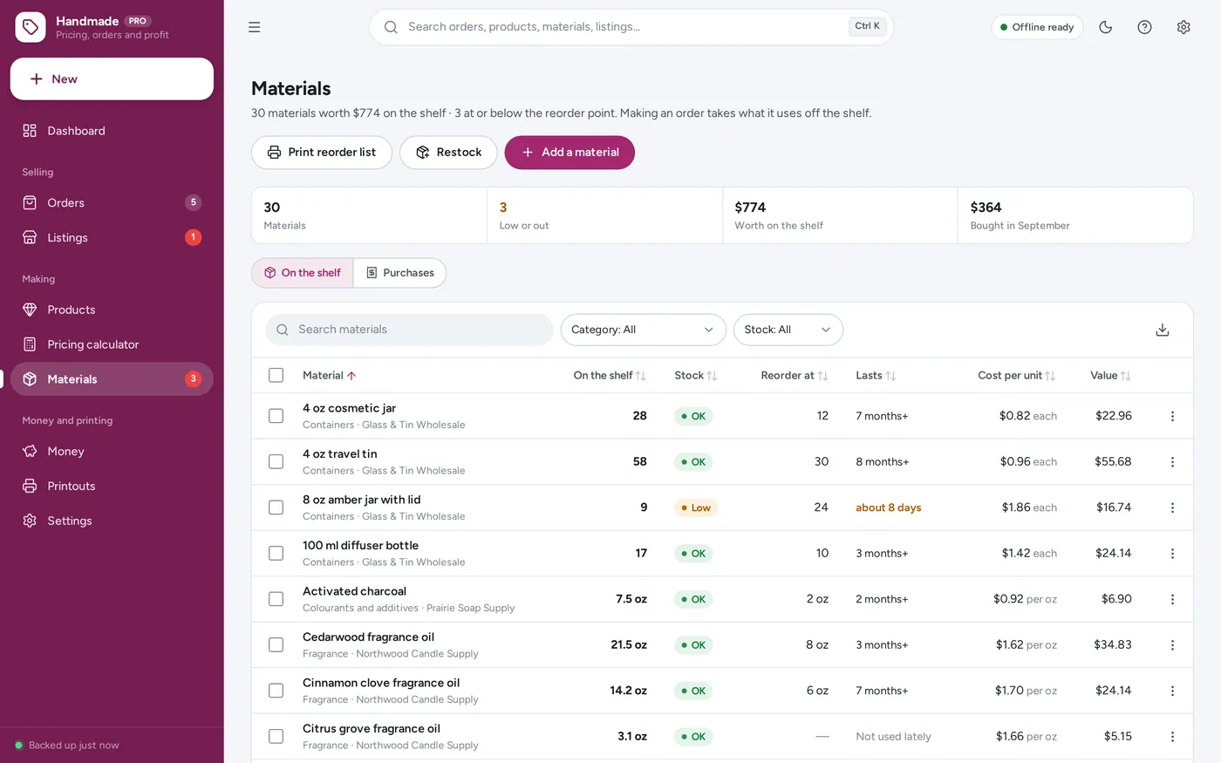Open the Pricing calculator page
The height and width of the screenshot is (763, 1221).
[112, 344]
